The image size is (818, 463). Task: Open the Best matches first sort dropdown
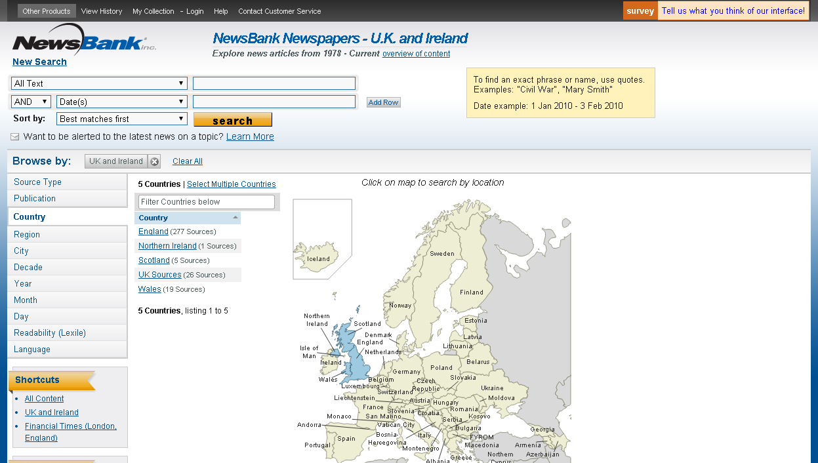(121, 119)
